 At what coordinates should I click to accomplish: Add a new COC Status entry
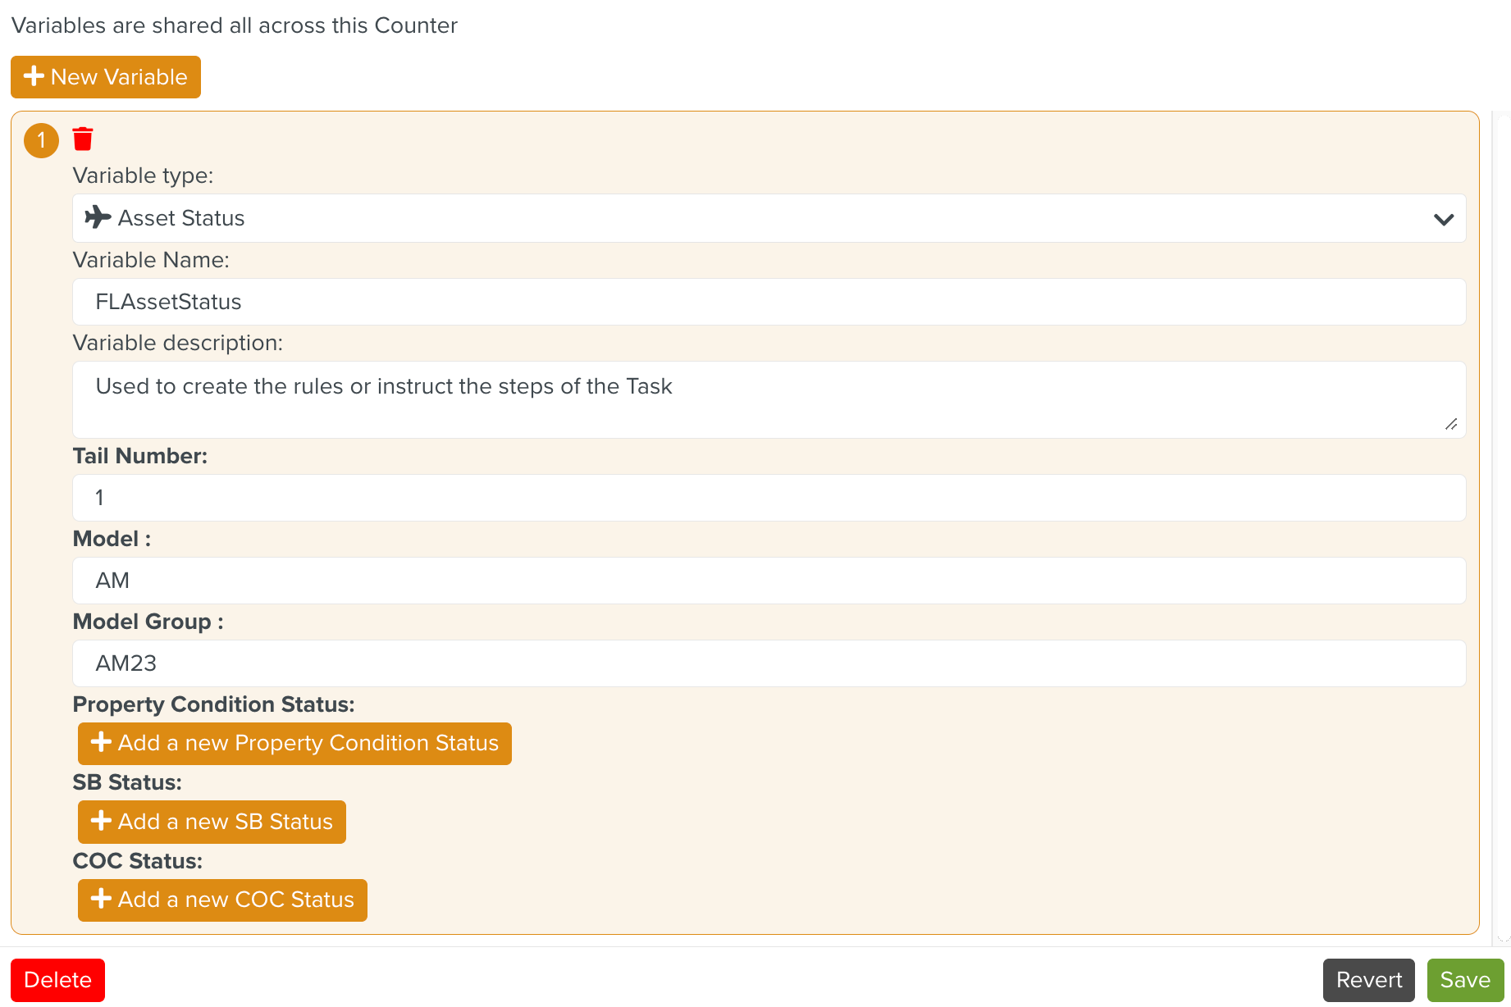point(222,900)
